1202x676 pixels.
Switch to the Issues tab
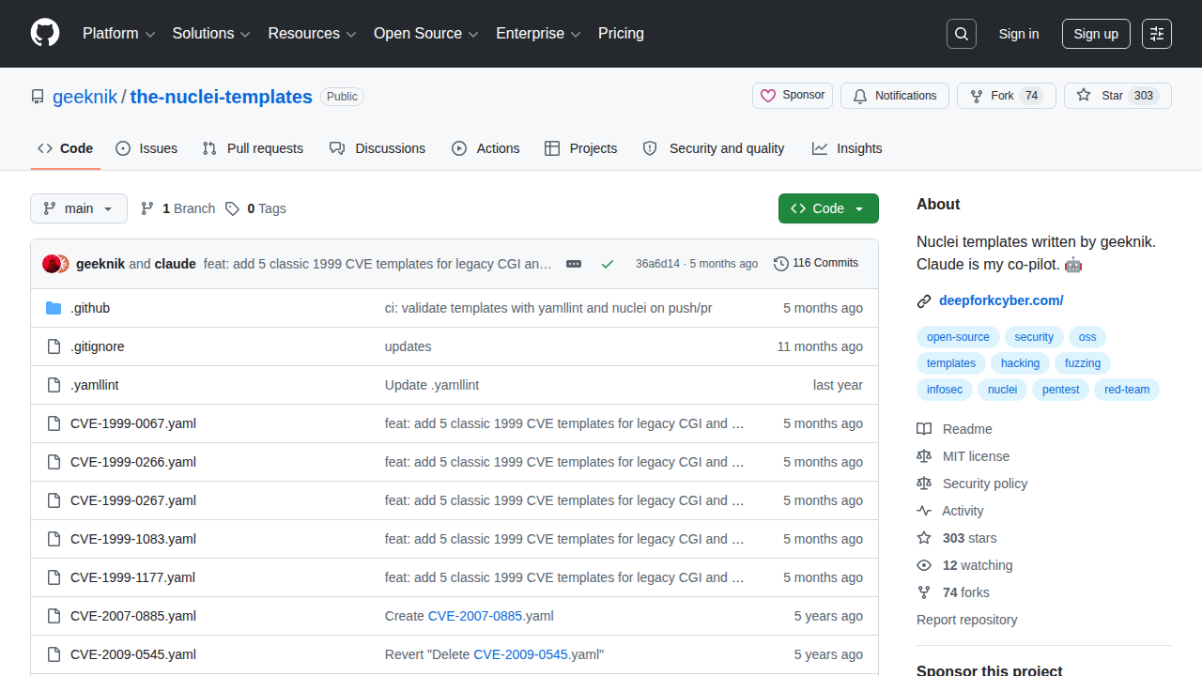(x=146, y=148)
